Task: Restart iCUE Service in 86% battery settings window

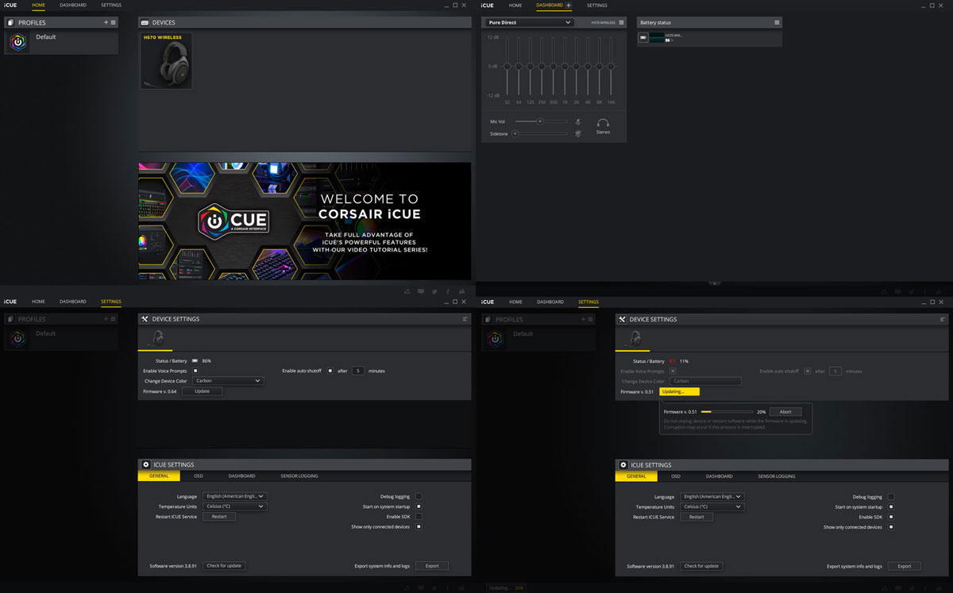Action: coord(219,517)
